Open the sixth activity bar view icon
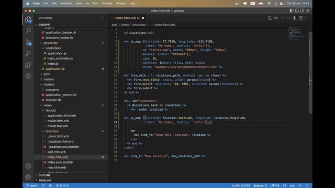The width and height of the screenshot is (335, 188). pyautogui.click(x=28, y=76)
